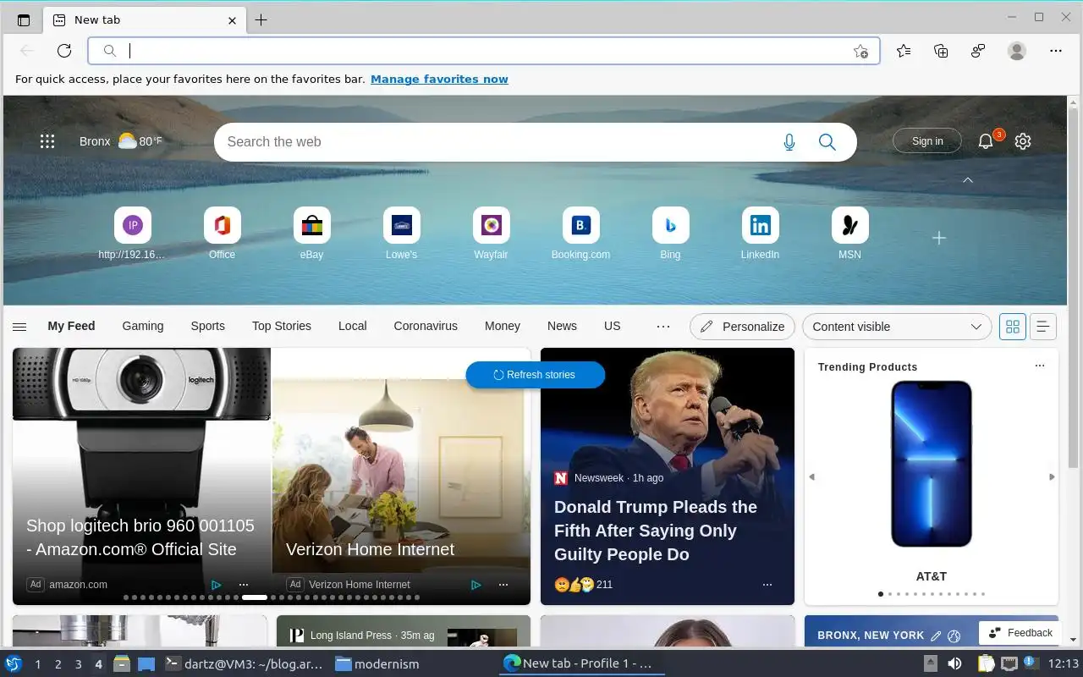
Task: Click the Sign in button
Action: [927, 141]
